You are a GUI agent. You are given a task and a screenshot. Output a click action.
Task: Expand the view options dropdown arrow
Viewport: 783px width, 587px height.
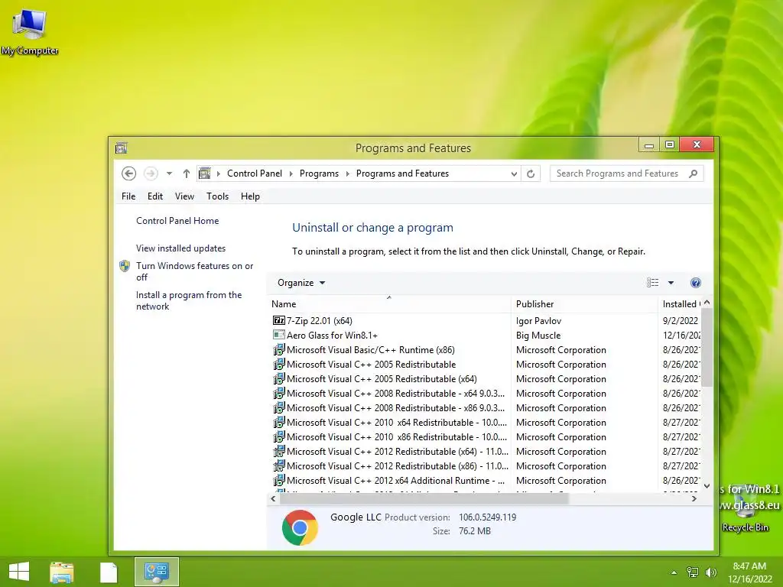[671, 283]
